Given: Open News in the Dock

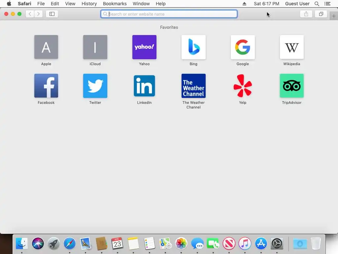Looking at the screenshot, I should click(229, 243).
